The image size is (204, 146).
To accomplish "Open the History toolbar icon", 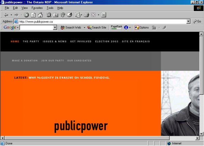I will (69, 15).
